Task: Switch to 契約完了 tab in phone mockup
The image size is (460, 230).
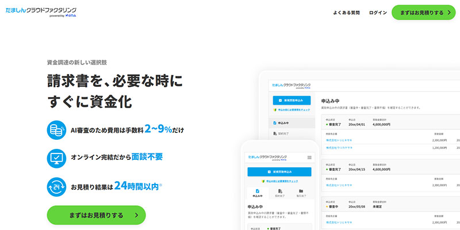Action: [x=279, y=193]
